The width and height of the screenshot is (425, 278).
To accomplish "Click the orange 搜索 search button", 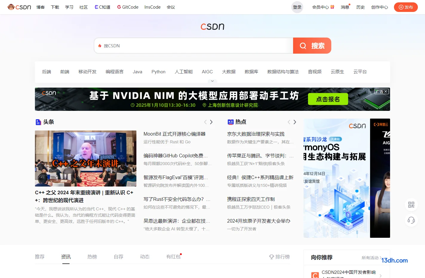I will tap(312, 46).
